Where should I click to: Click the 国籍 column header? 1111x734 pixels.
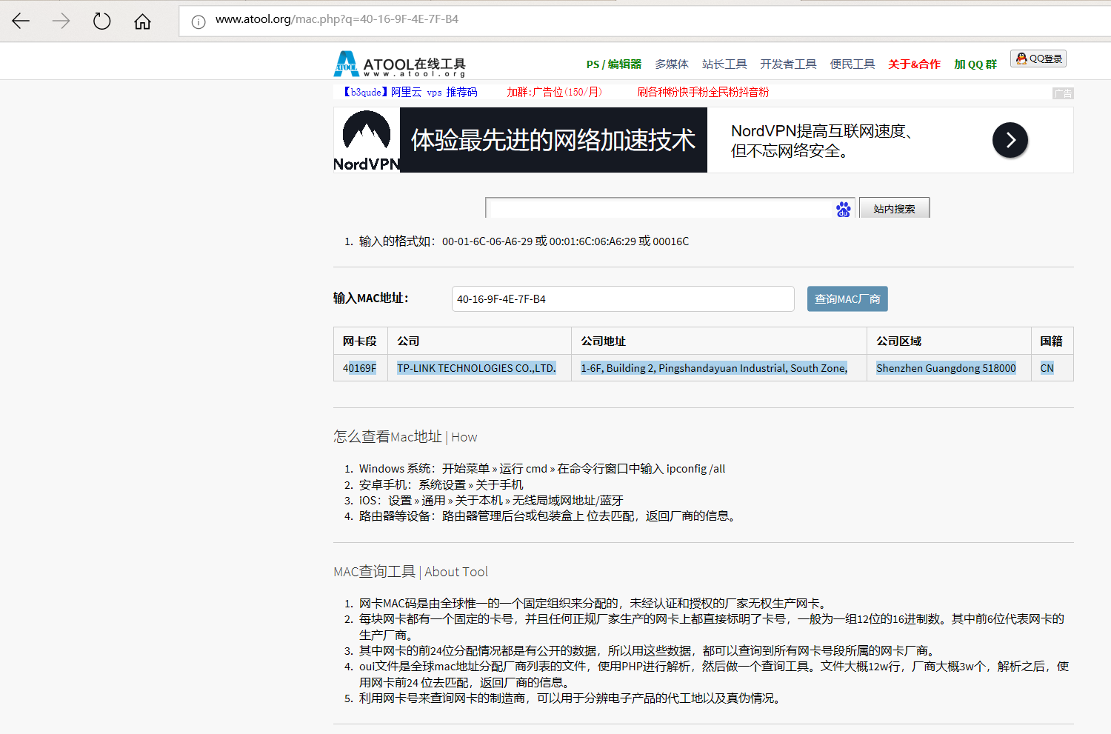point(1051,341)
